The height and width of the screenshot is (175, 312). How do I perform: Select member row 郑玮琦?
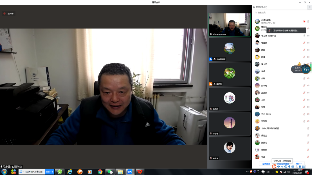click(x=282, y=121)
